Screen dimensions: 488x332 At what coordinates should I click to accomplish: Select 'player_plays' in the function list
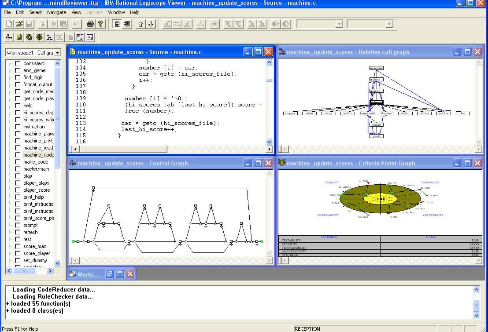[x=36, y=183]
